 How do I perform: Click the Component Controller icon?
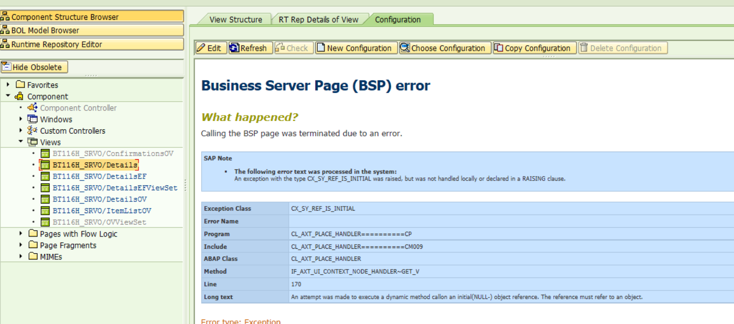click(x=33, y=107)
